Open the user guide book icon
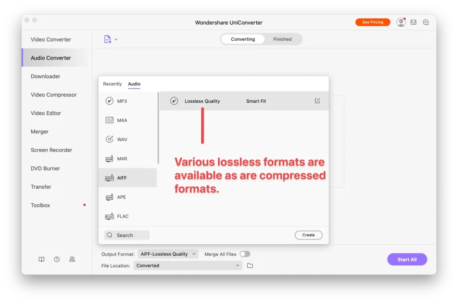Viewport: 458px width, 303px height. [x=42, y=259]
